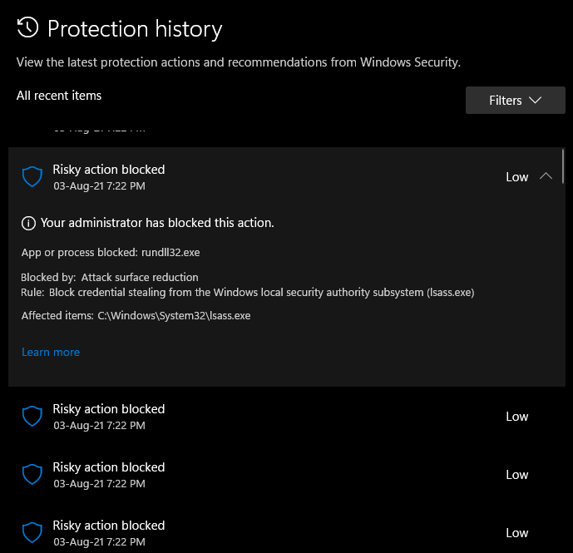
Task: Click the shield icon directly below Learn more
Action: pos(32,416)
